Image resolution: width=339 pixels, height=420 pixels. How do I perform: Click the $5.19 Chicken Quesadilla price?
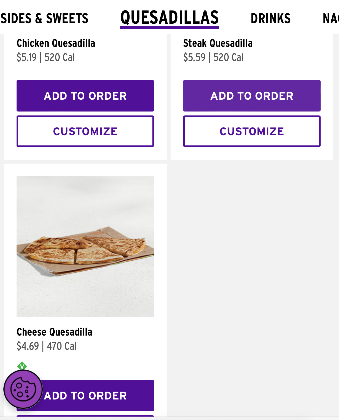coord(27,57)
